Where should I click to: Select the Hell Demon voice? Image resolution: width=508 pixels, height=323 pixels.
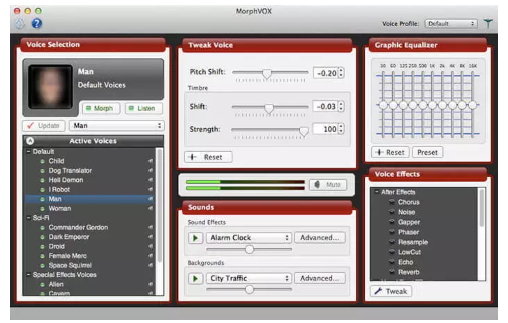[89, 180]
